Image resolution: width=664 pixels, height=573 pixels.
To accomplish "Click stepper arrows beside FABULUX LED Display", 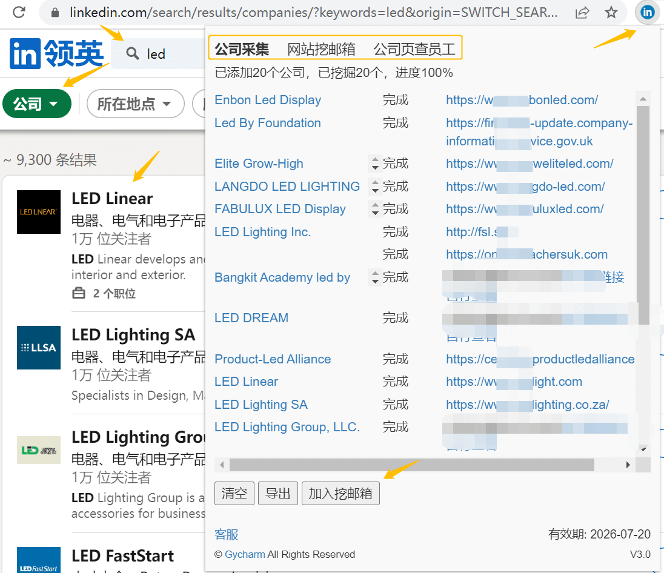I will pyautogui.click(x=375, y=209).
